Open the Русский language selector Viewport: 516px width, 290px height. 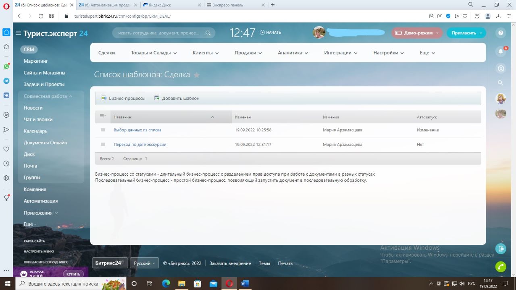pyautogui.click(x=144, y=263)
